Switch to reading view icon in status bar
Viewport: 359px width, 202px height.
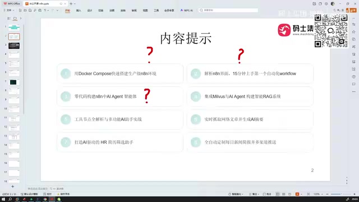289,194
